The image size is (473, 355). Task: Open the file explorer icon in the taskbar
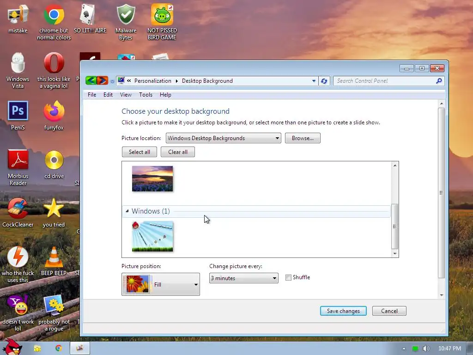click(x=37, y=349)
